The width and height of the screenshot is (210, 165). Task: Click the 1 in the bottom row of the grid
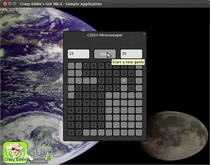click(79, 132)
